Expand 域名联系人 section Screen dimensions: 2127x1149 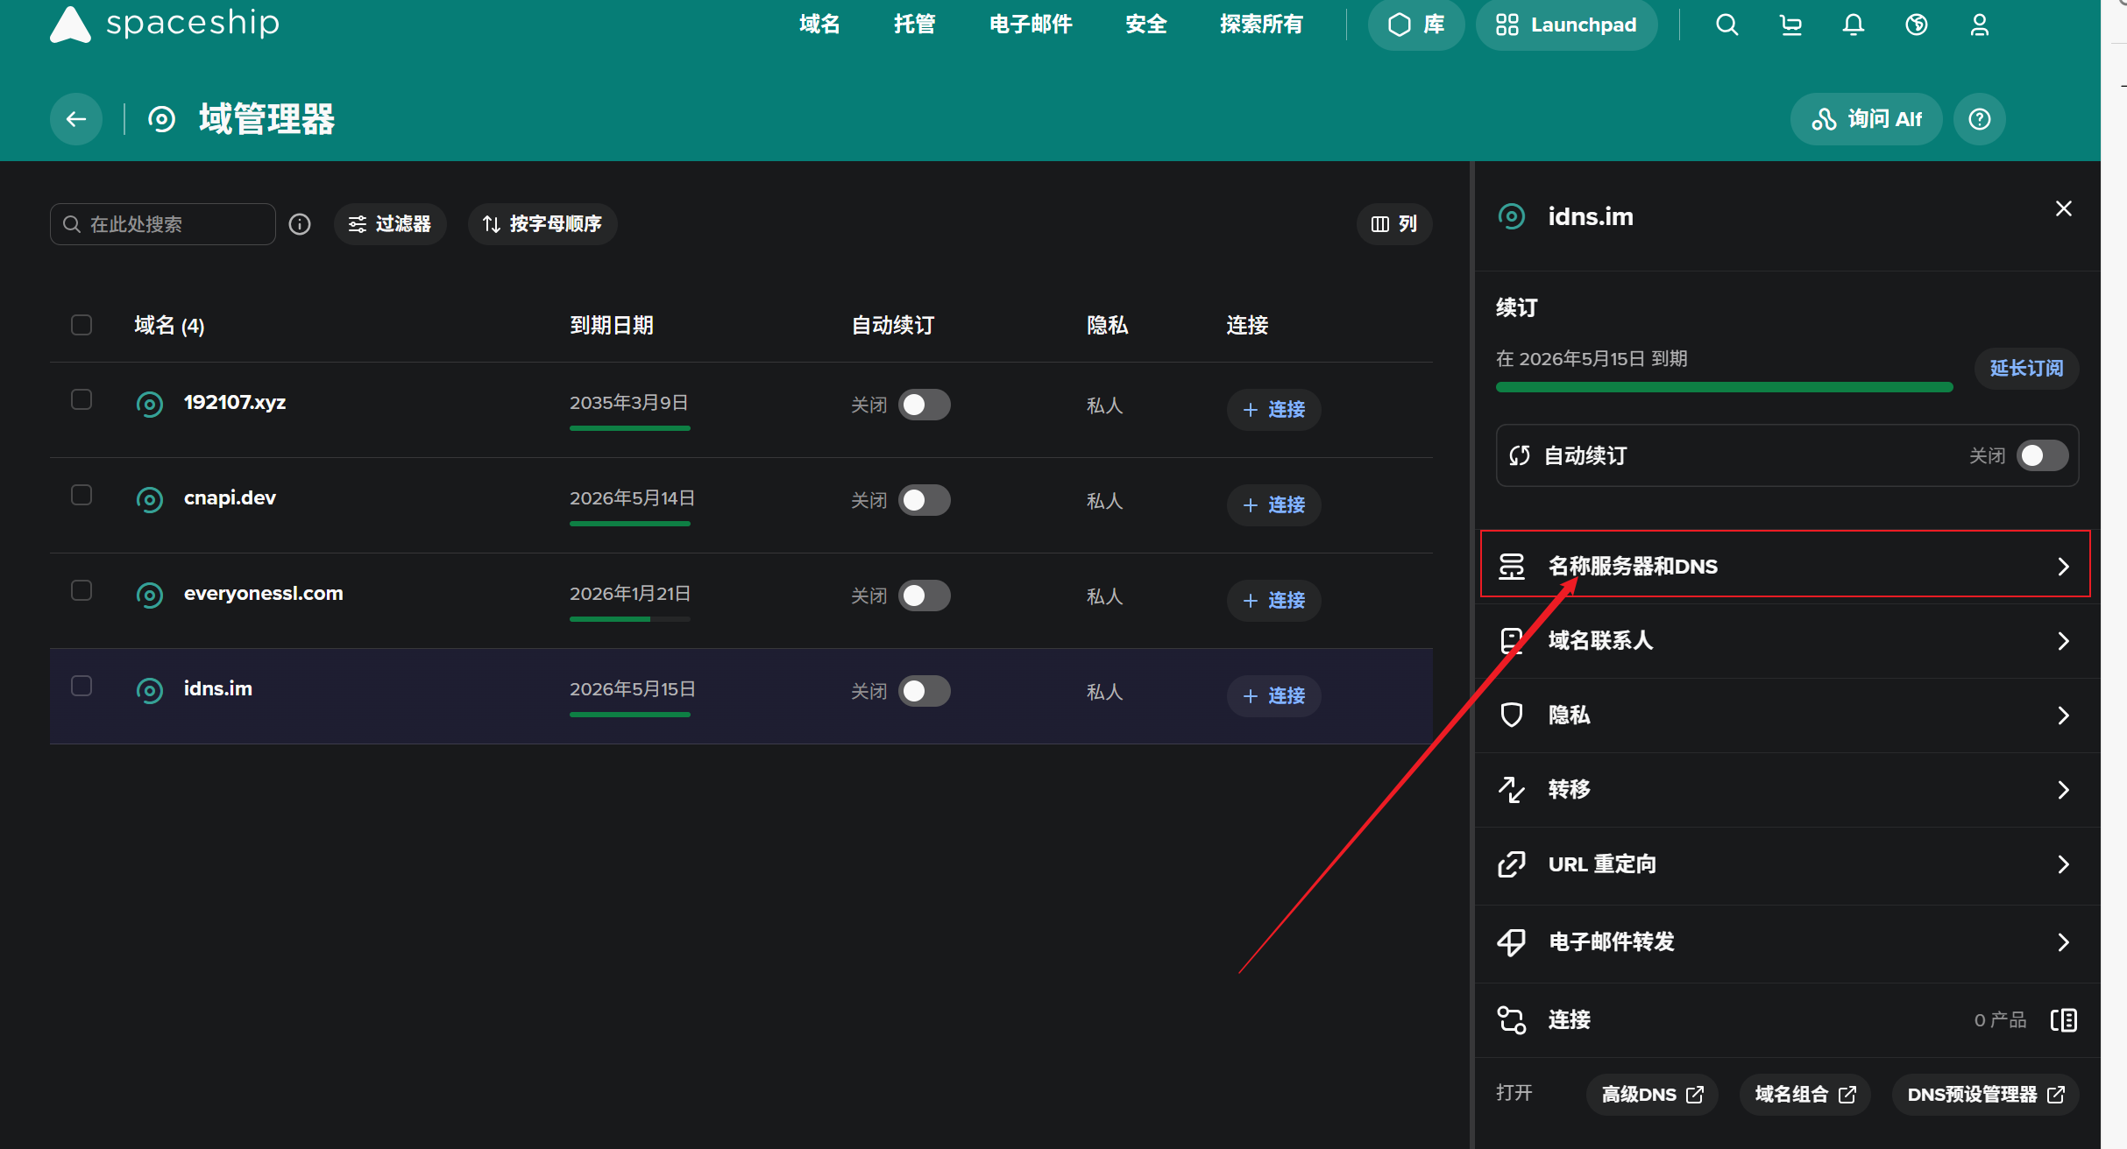[x=1785, y=641]
